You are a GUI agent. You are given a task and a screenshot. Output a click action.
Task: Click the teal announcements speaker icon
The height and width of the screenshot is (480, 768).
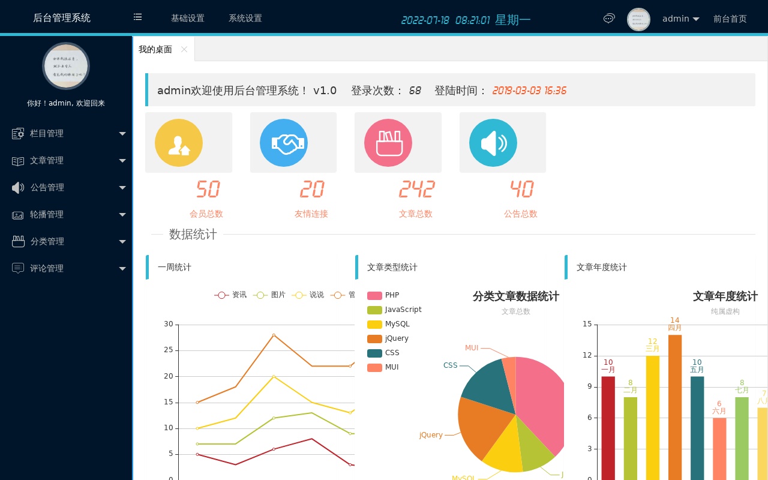493,143
